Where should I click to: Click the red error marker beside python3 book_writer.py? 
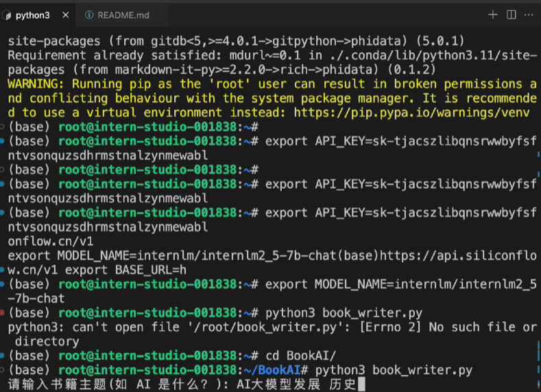click(x=2, y=313)
